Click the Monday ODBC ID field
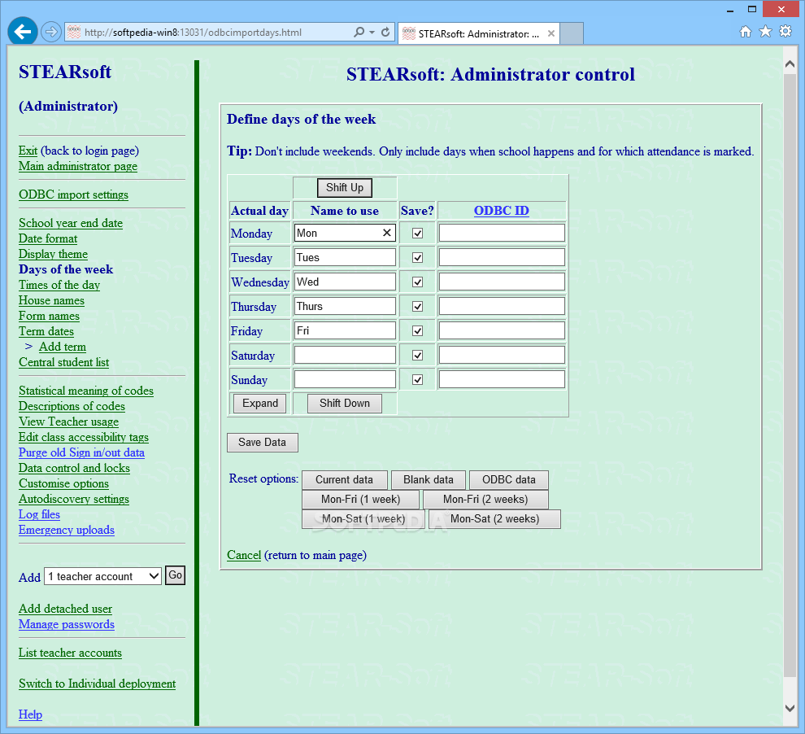 point(502,233)
